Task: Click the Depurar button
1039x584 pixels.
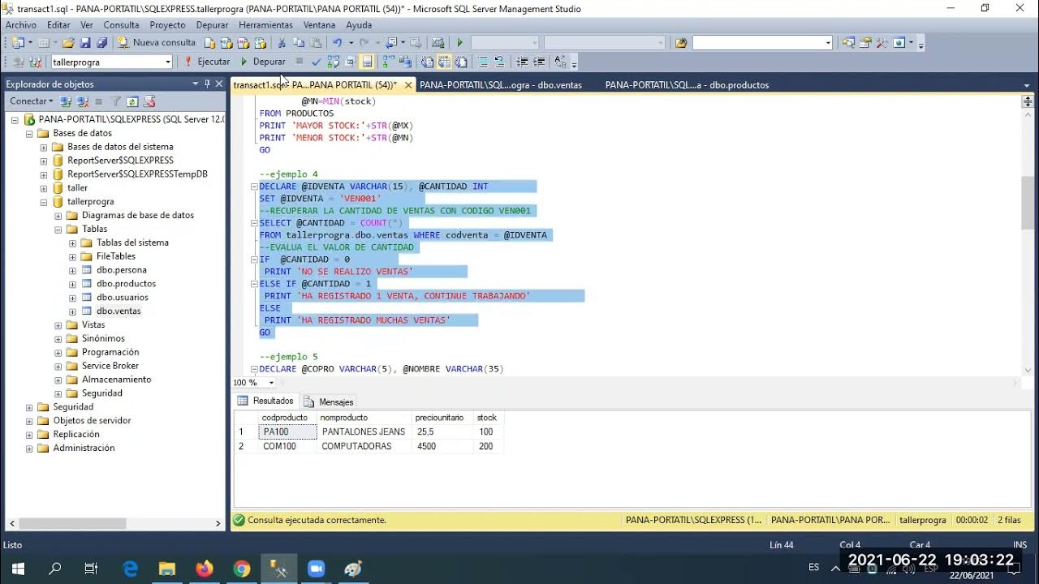Action: (x=262, y=62)
